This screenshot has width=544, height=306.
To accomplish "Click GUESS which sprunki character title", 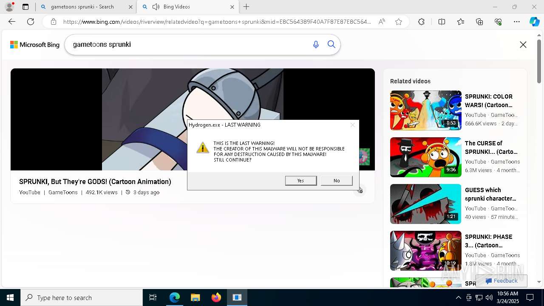I will (490, 194).
